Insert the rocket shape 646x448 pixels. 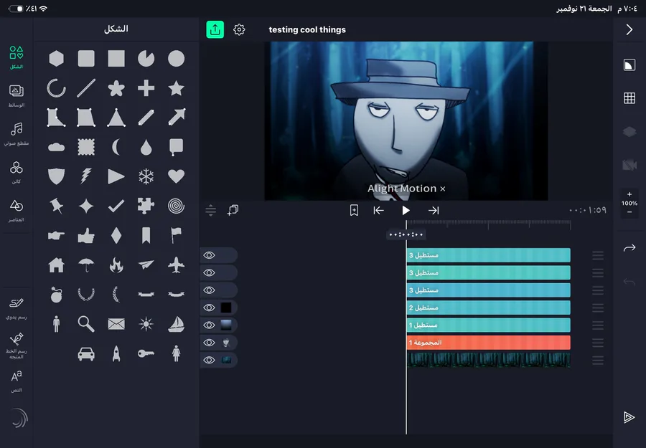pyautogui.click(x=116, y=354)
